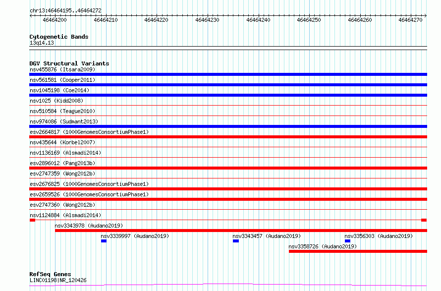Viewport: 441px width, 291px height.
Task: Select nsv3343978 (Audano2019) label
Action: 89,226
